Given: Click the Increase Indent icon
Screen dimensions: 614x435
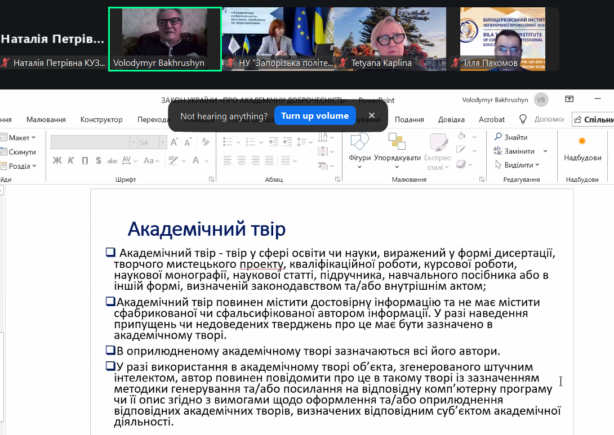Looking at the screenshot, I should pos(287,142).
